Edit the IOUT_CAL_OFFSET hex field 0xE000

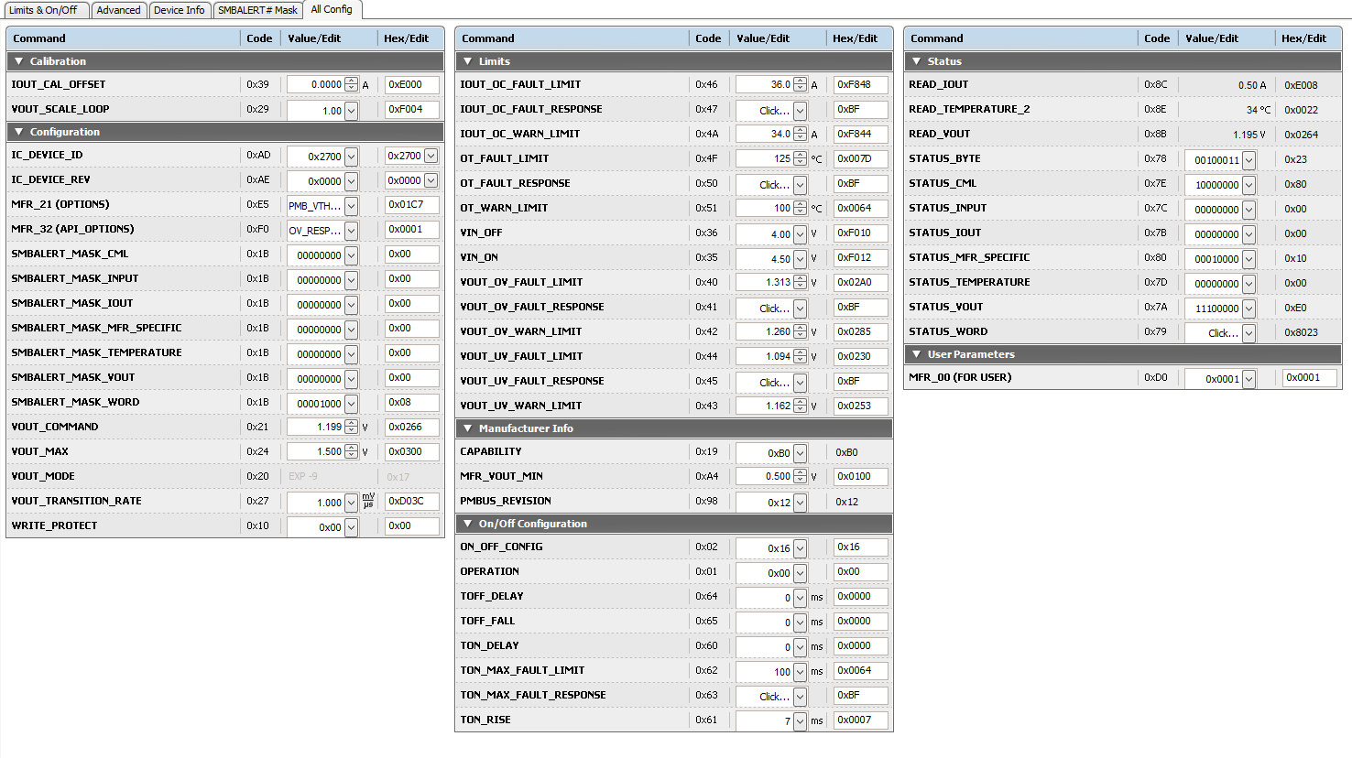pyautogui.click(x=411, y=84)
